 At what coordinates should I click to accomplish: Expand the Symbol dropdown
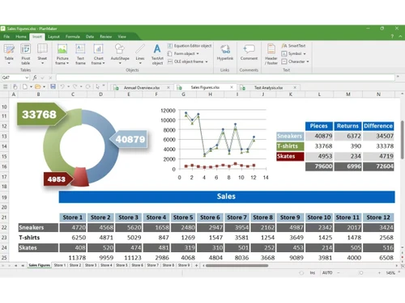[x=305, y=54]
